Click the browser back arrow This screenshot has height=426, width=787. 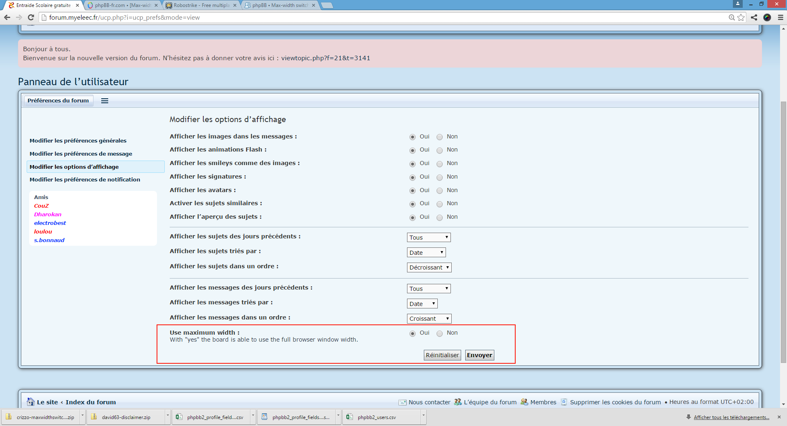(x=7, y=17)
